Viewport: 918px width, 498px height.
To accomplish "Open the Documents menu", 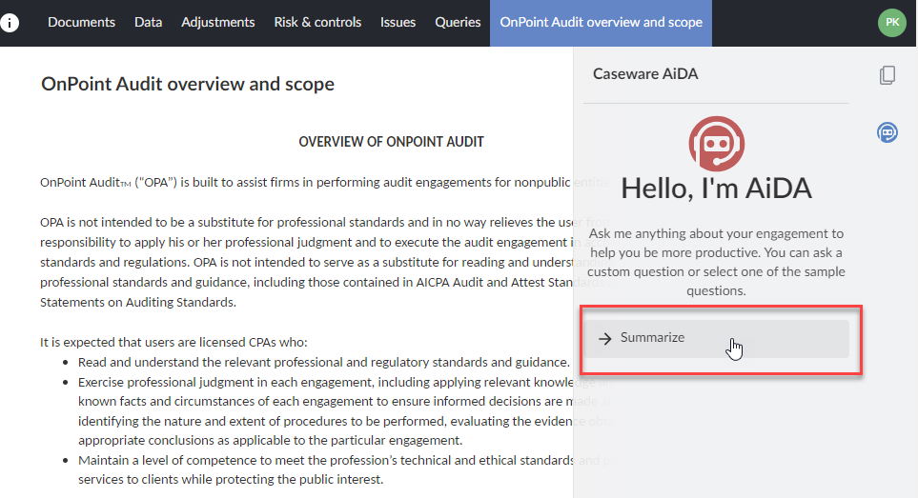I will click(81, 22).
